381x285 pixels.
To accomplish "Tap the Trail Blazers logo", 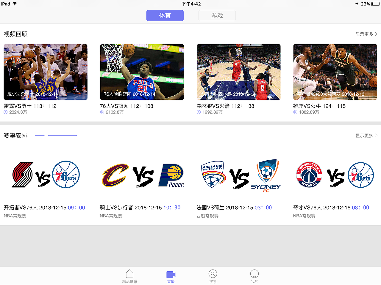I will (23, 175).
